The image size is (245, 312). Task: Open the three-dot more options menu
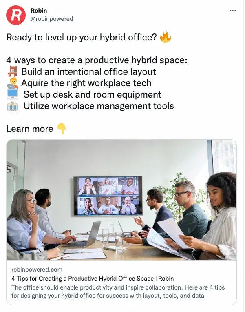tap(233, 11)
